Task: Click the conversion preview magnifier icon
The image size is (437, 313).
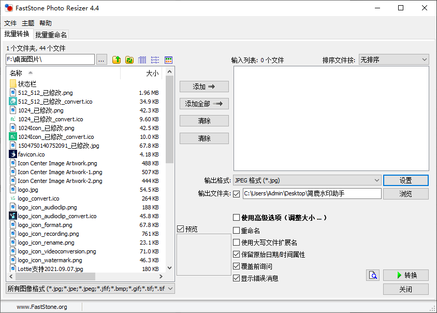Action: 373,275
